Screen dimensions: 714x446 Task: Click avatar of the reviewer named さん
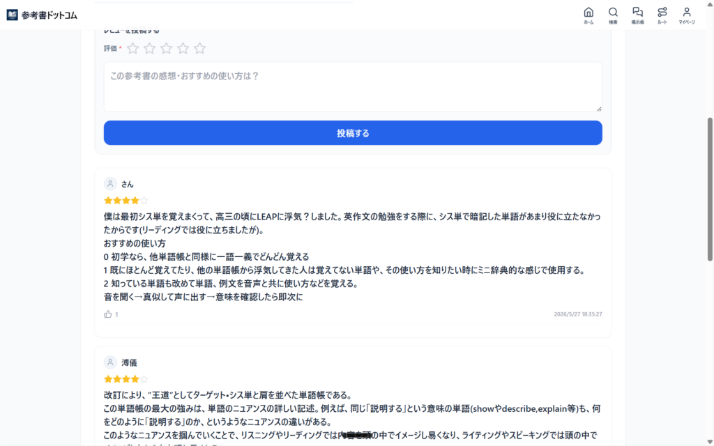tap(110, 184)
